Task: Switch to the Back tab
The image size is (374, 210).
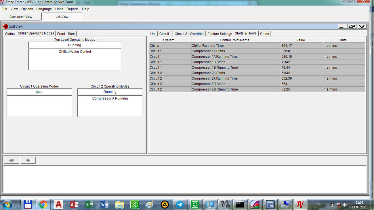Action: point(72,34)
